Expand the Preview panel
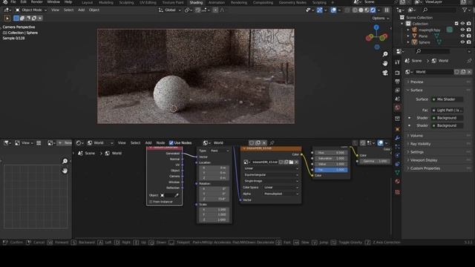The width and height of the screenshot is (475, 267). pos(438,82)
